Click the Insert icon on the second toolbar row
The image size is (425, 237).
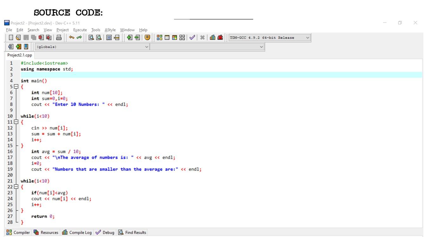tap(10, 48)
